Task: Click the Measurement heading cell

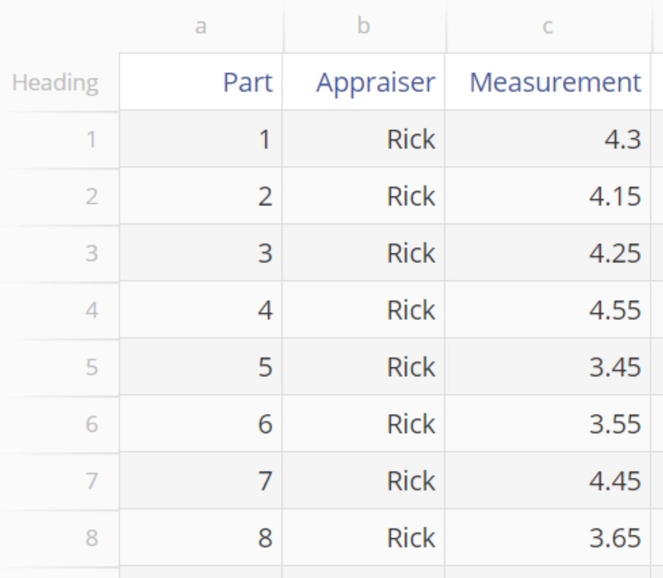Action: [548, 82]
